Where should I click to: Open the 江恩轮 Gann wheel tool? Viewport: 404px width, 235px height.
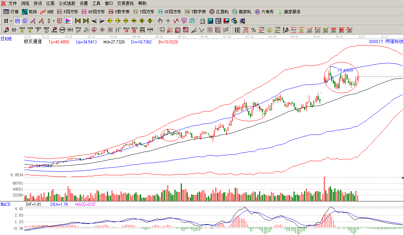pyautogui.click(x=219, y=11)
